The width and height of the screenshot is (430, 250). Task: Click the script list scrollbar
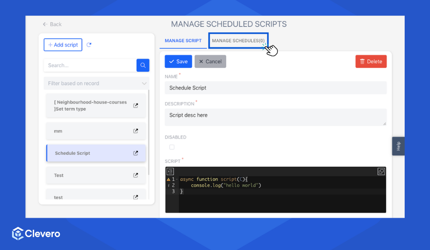coord(149,132)
